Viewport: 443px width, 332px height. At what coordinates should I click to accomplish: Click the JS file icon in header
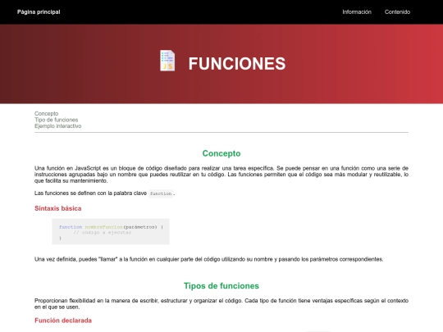point(167,61)
